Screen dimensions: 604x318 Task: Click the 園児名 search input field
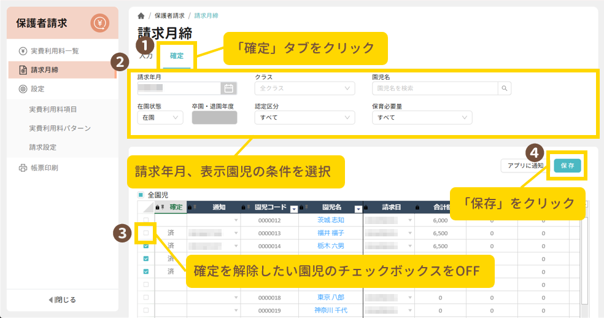(x=435, y=88)
